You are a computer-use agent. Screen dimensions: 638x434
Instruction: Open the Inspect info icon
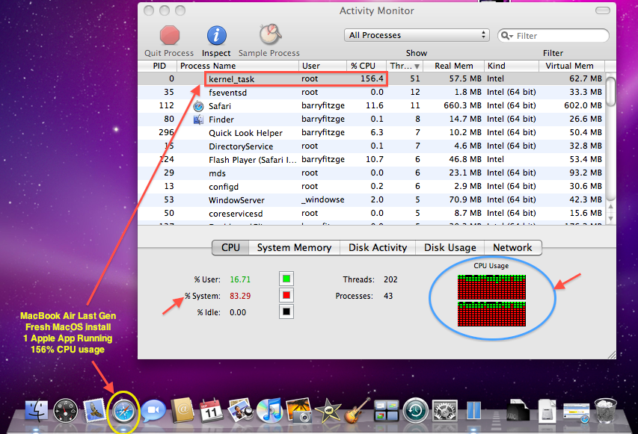216,35
